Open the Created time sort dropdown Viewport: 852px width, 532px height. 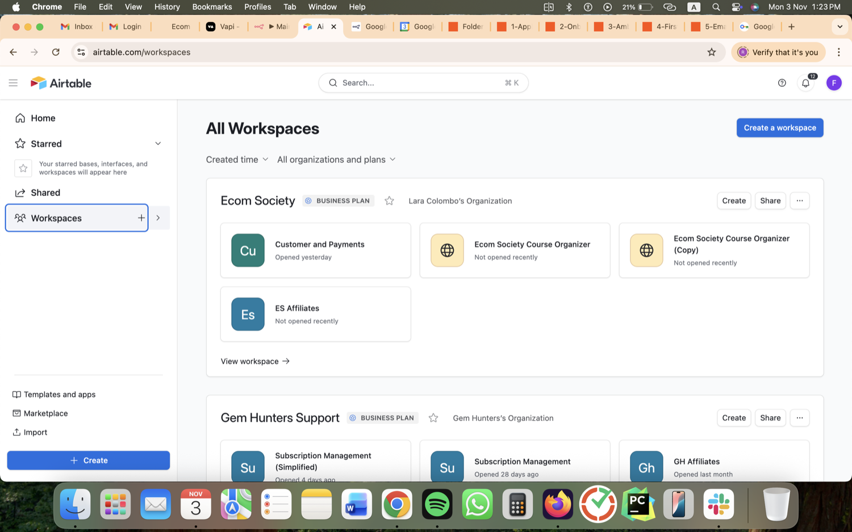click(x=237, y=160)
